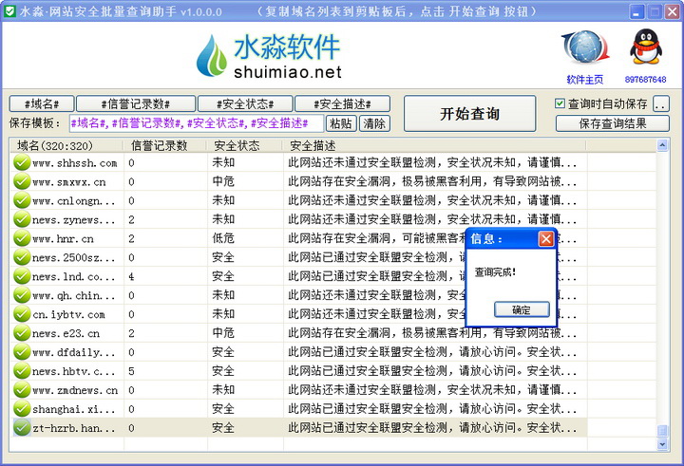Open the 软件主页 link text
This screenshot has width=684, height=466.
click(x=585, y=80)
